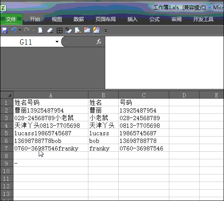The width and height of the screenshot is (224, 201).
Task: Click the Name Box showing G11
Action: 27,42
